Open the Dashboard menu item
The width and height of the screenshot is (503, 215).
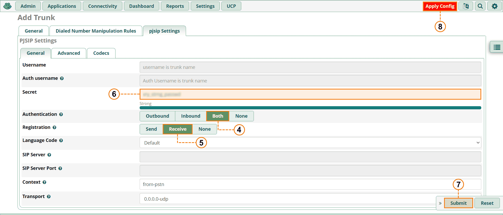click(141, 6)
